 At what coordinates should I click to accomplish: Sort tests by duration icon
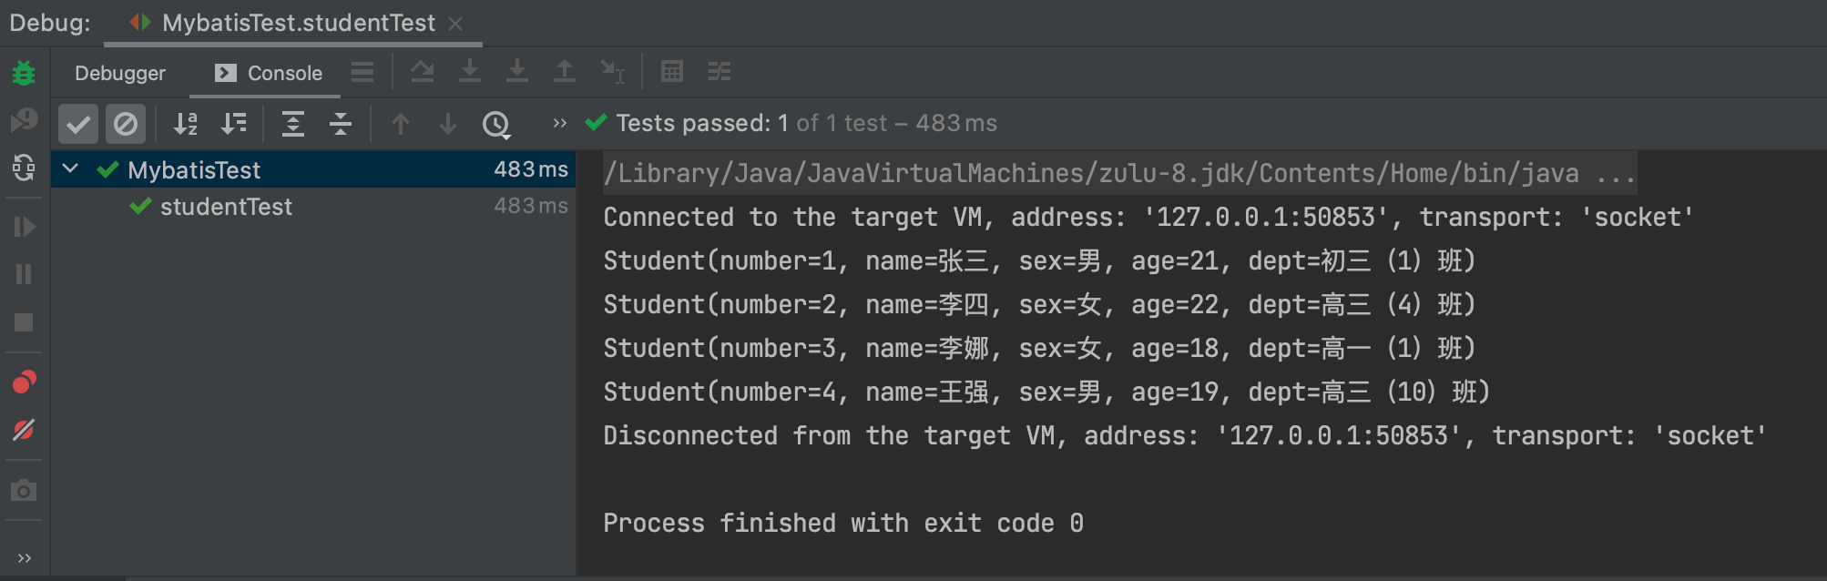234,124
